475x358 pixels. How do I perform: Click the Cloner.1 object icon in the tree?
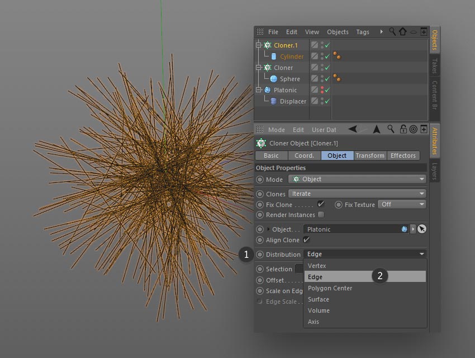[x=267, y=45]
